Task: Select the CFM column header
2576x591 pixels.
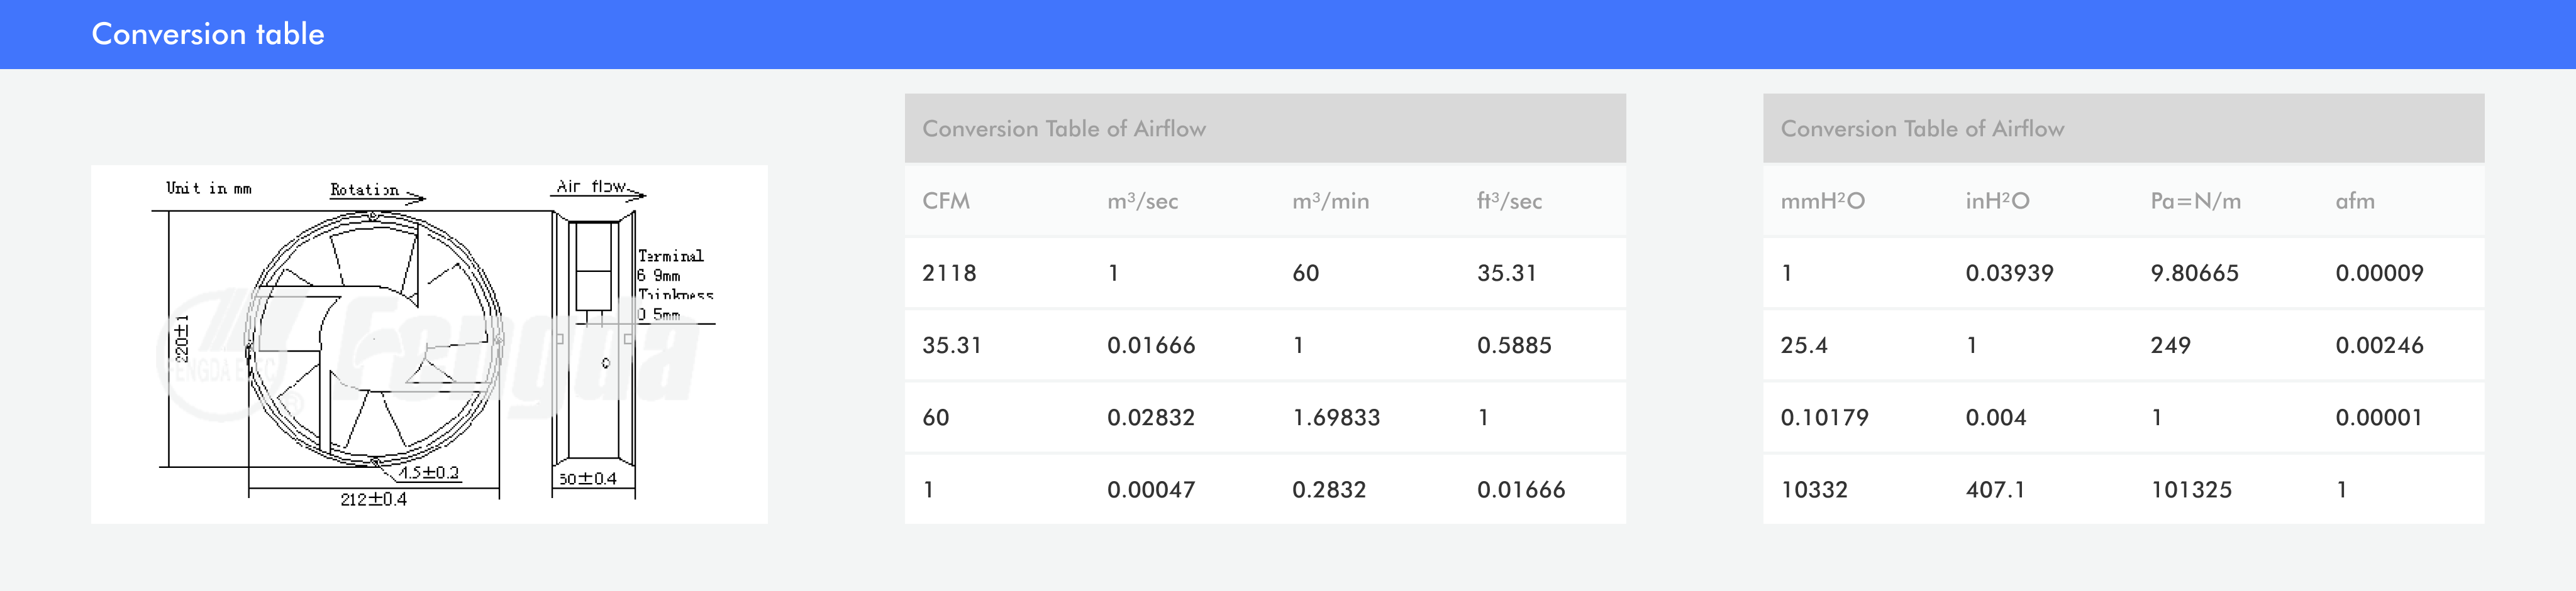Action: (946, 200)
